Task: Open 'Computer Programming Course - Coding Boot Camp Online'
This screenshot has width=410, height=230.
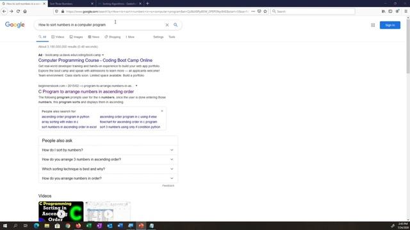Action: tap(95, 60)
